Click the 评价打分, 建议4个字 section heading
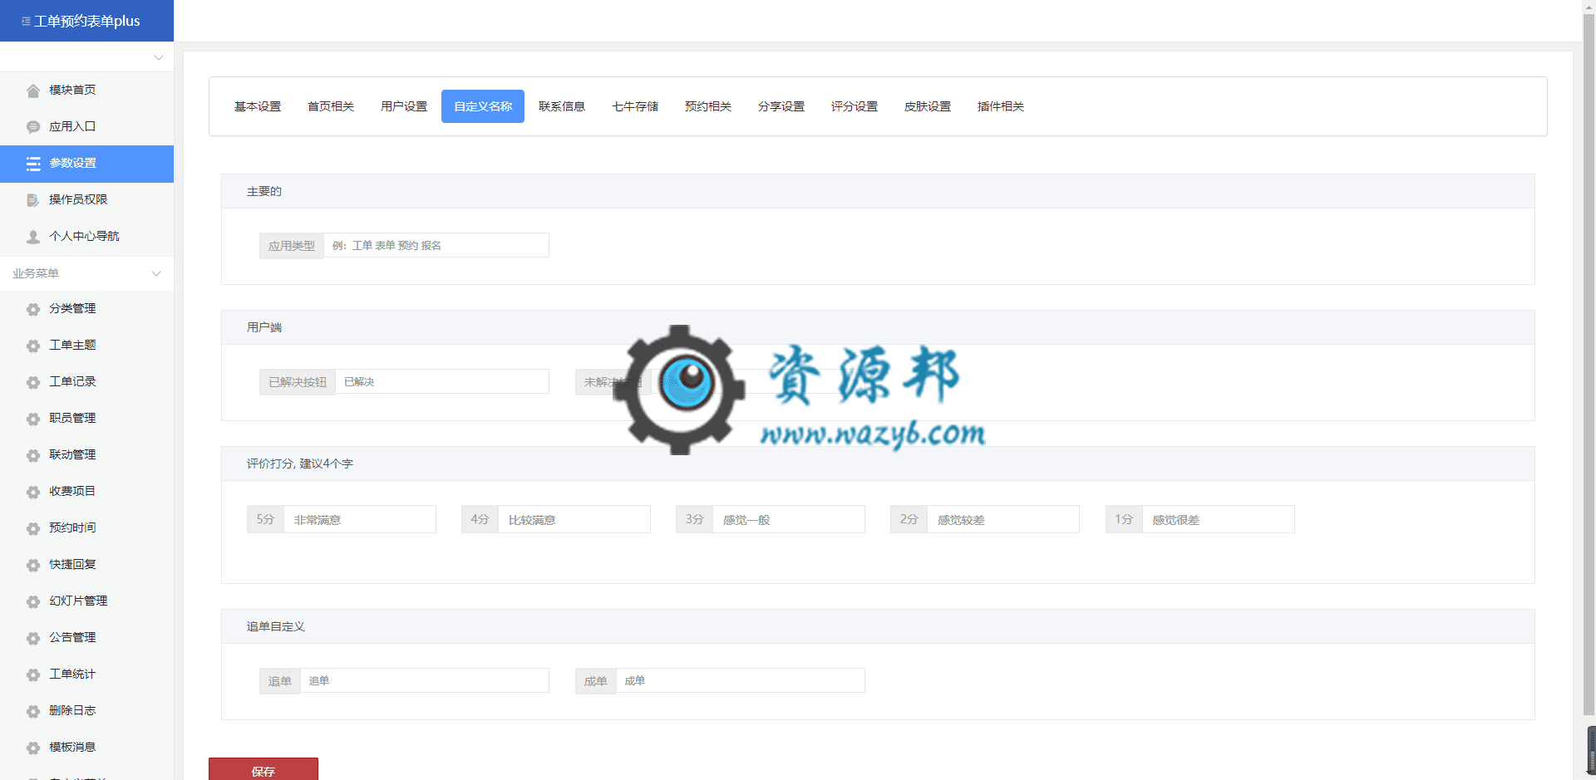The height and width of the screenshot is (780, 1596). [x=300, y=464]
